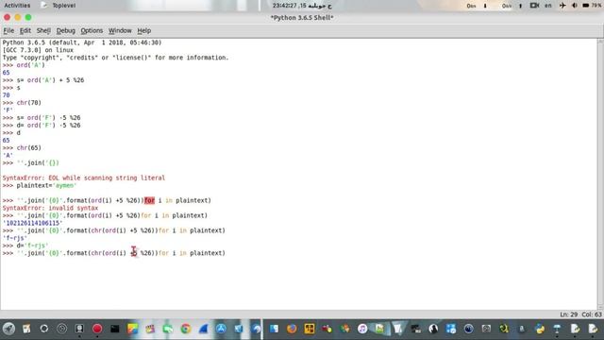The width and height of the screenshot is (604, 340).
Task: Open the Window menu
Action: click(x=120, y=30)
